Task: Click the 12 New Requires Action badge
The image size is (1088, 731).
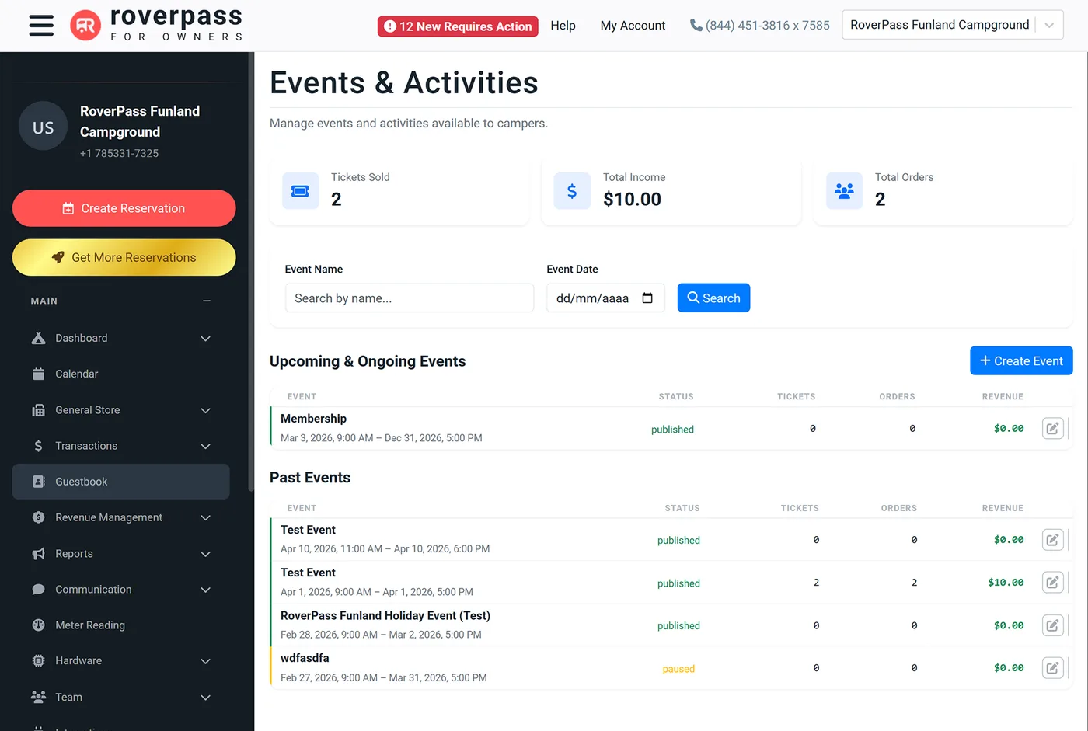Action: (458, 26)
